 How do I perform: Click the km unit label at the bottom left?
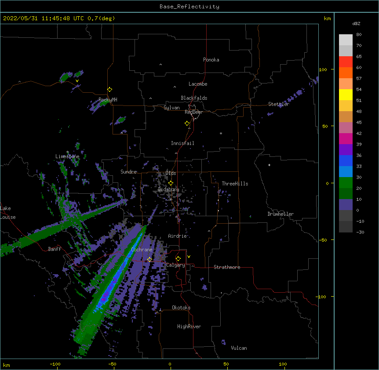[x=7, y=365]
